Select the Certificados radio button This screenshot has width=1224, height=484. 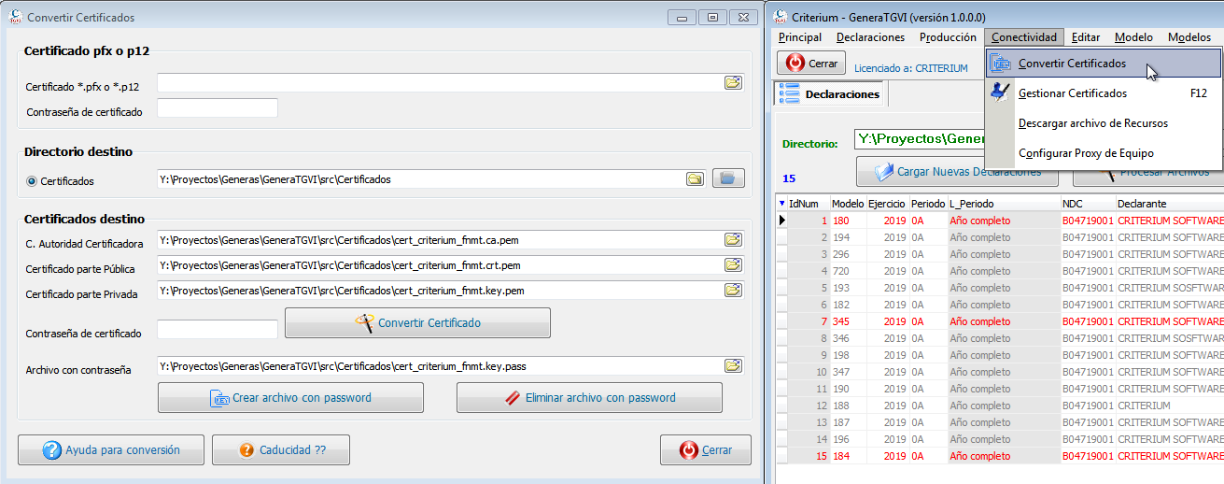click(32, 181)
